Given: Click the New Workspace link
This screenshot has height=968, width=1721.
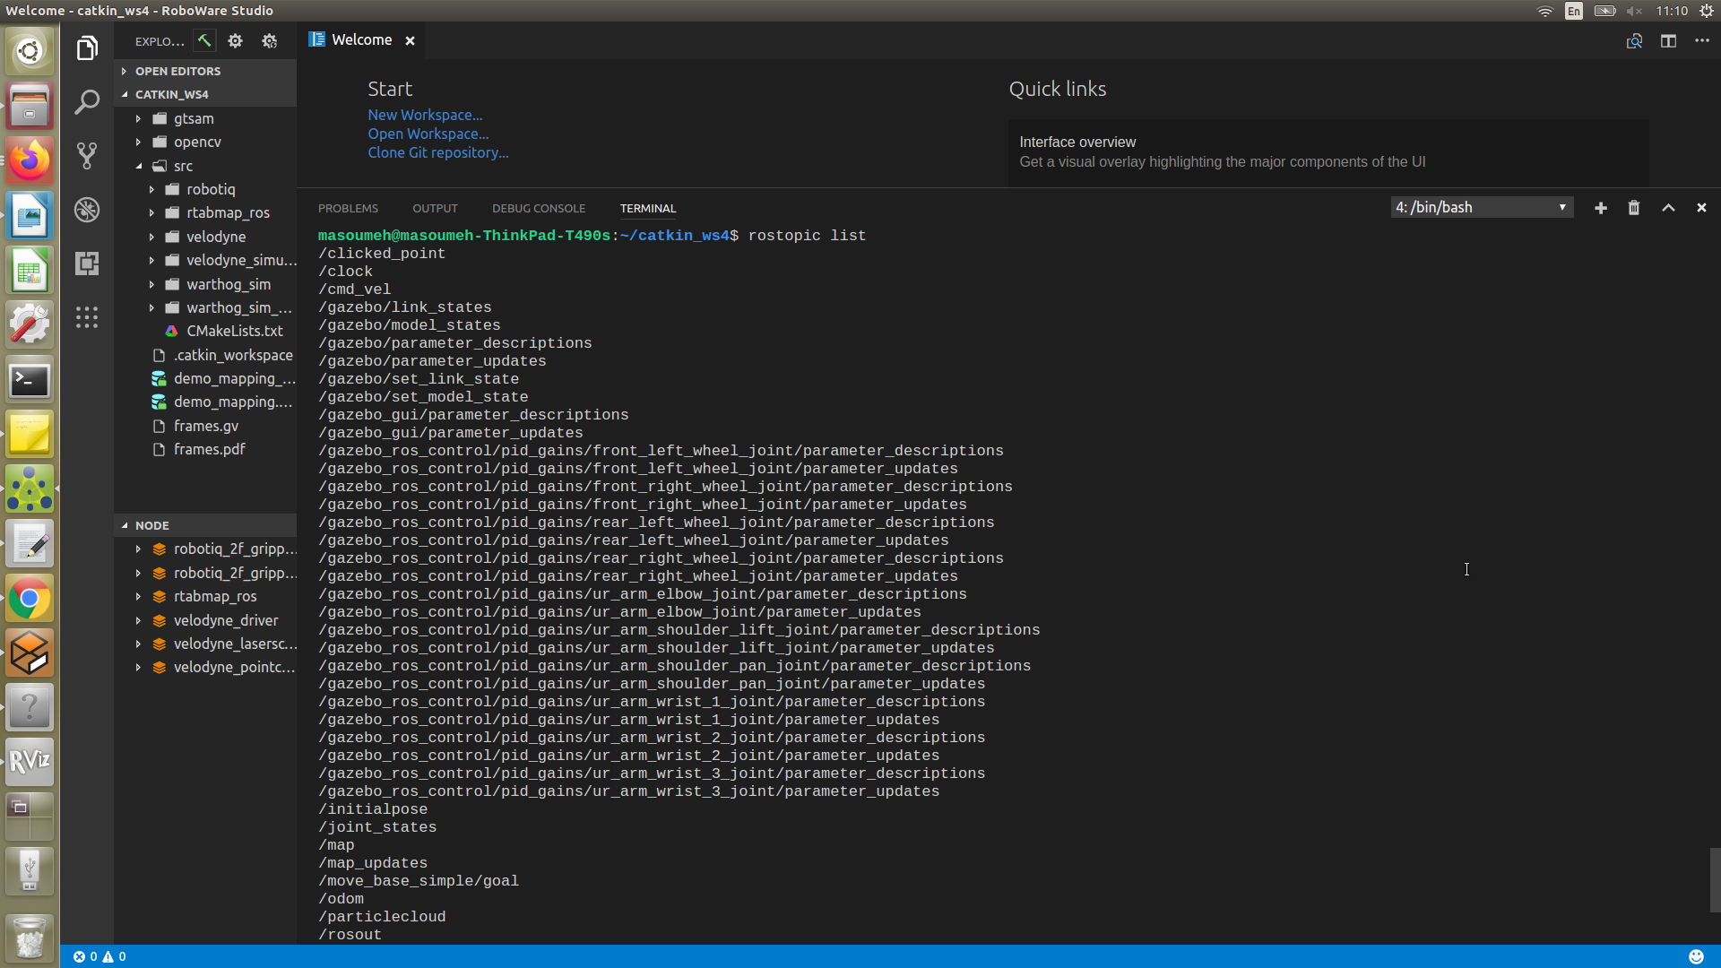Looking at the screenshot, I should (425, 115).
